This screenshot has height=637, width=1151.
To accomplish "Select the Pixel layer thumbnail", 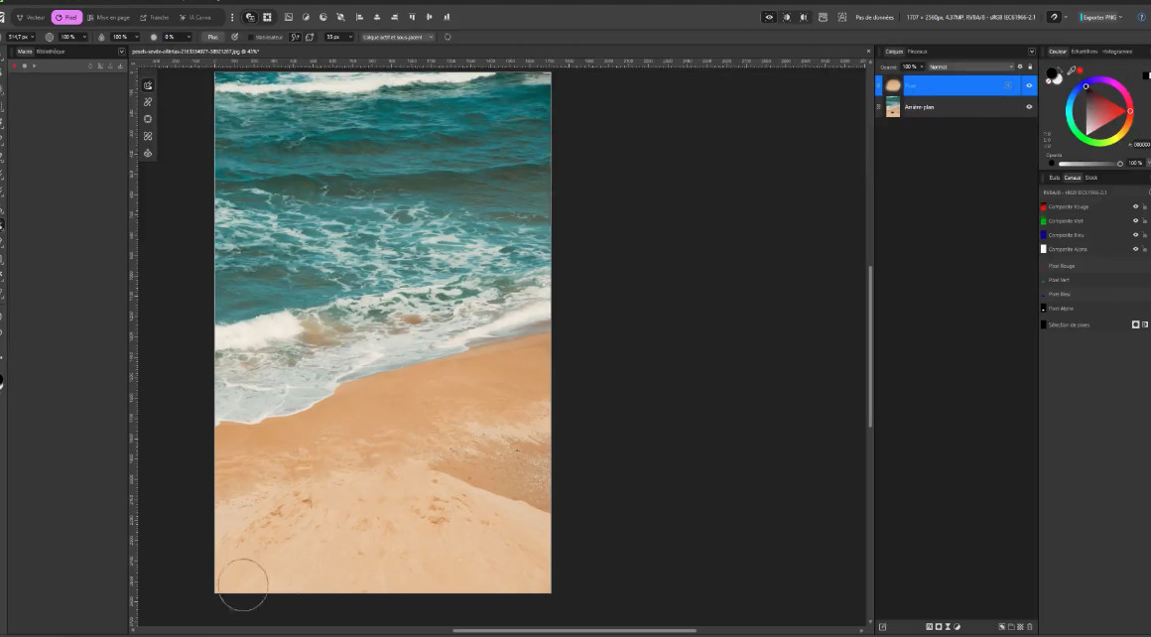I will pyautogui.click(x=893, y=86).
